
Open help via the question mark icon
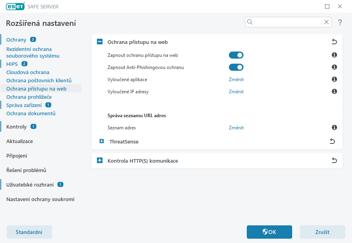pyautogui.click(x=340, y=22)
